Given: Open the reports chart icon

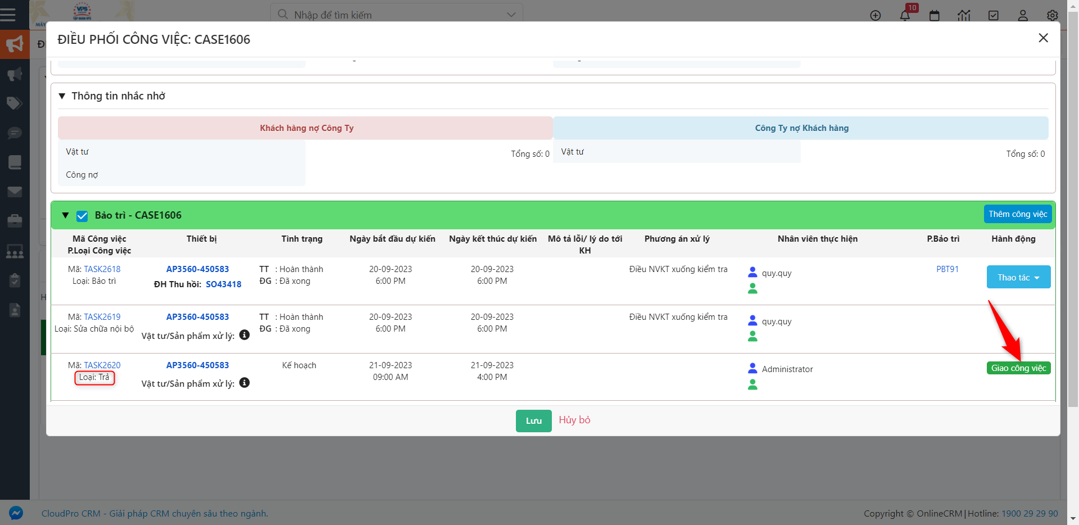Looking at the screenshot, I should pos(964,15).
